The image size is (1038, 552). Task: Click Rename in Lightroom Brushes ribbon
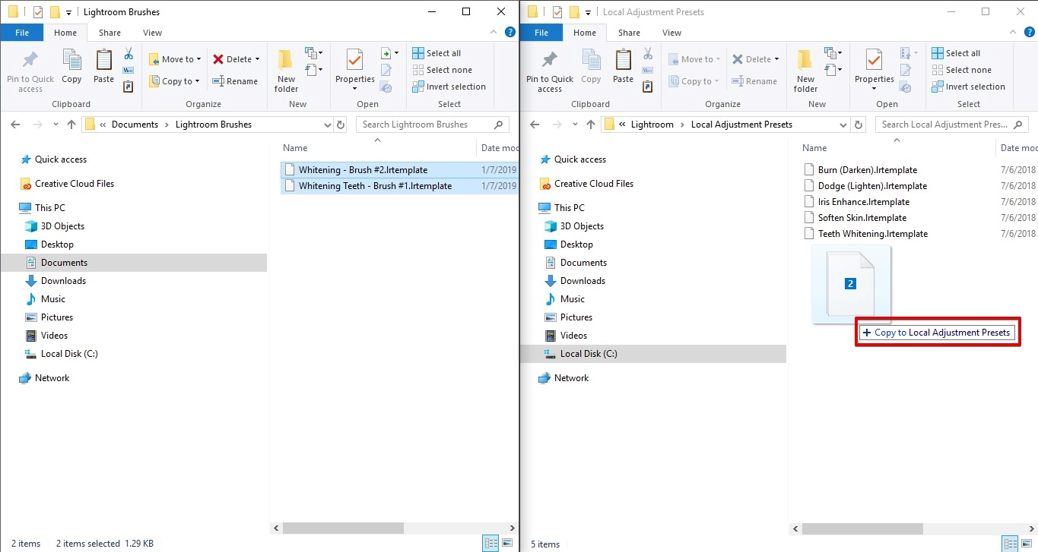pos(235,81)
